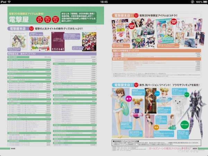
Task: Tap the 電撃屋 footer label at bottom left
Action: point(13,149)
